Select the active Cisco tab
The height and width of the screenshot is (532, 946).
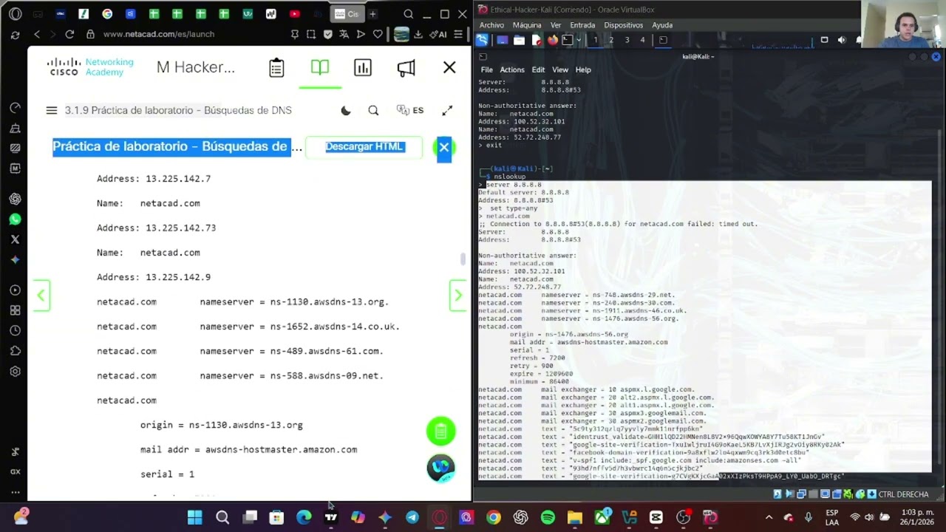click(x=347, y=14)
